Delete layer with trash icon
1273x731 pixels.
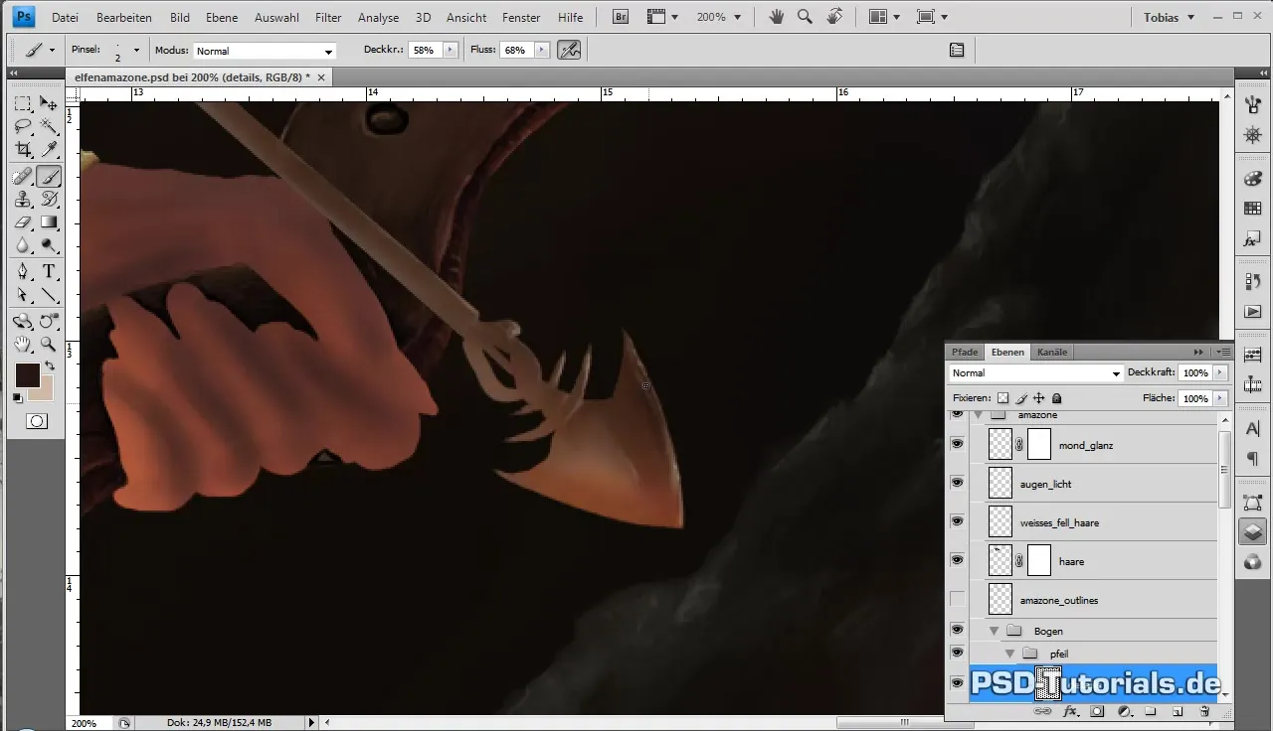(x=1203, y=712)
